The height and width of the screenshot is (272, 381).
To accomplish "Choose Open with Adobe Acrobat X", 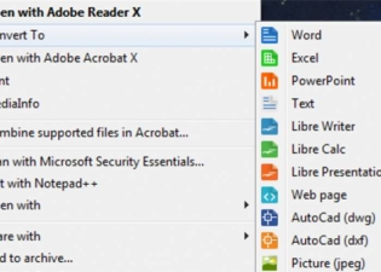I will click(69, 58).
